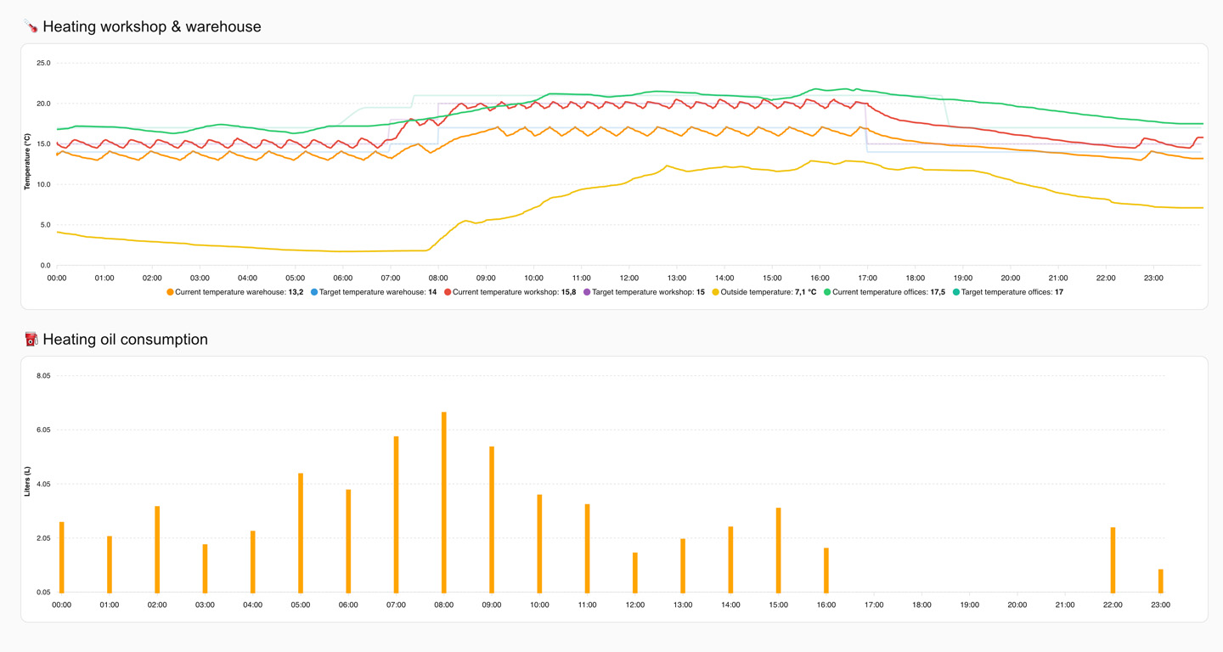Click the green dot for Current temperature offices
This screenshot has height=652, width=1223.
[827, 292]
